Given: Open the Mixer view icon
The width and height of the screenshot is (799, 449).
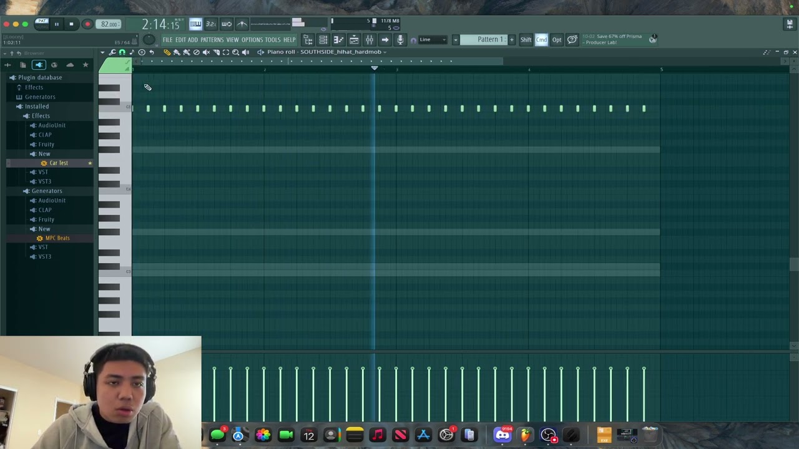Looking at the screenshot, I should pyautogui.click(x=370, y=40).
